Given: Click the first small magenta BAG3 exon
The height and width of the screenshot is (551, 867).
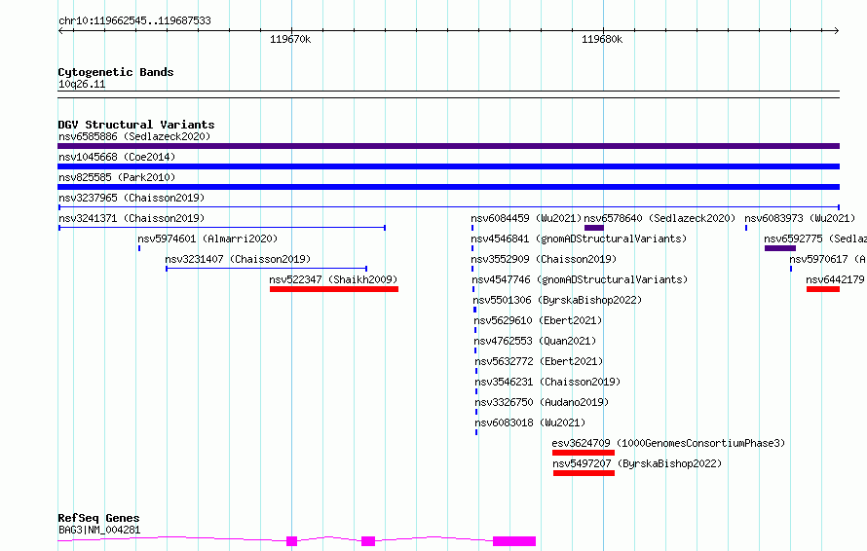Looking at the screenshot, I should 292,541.
